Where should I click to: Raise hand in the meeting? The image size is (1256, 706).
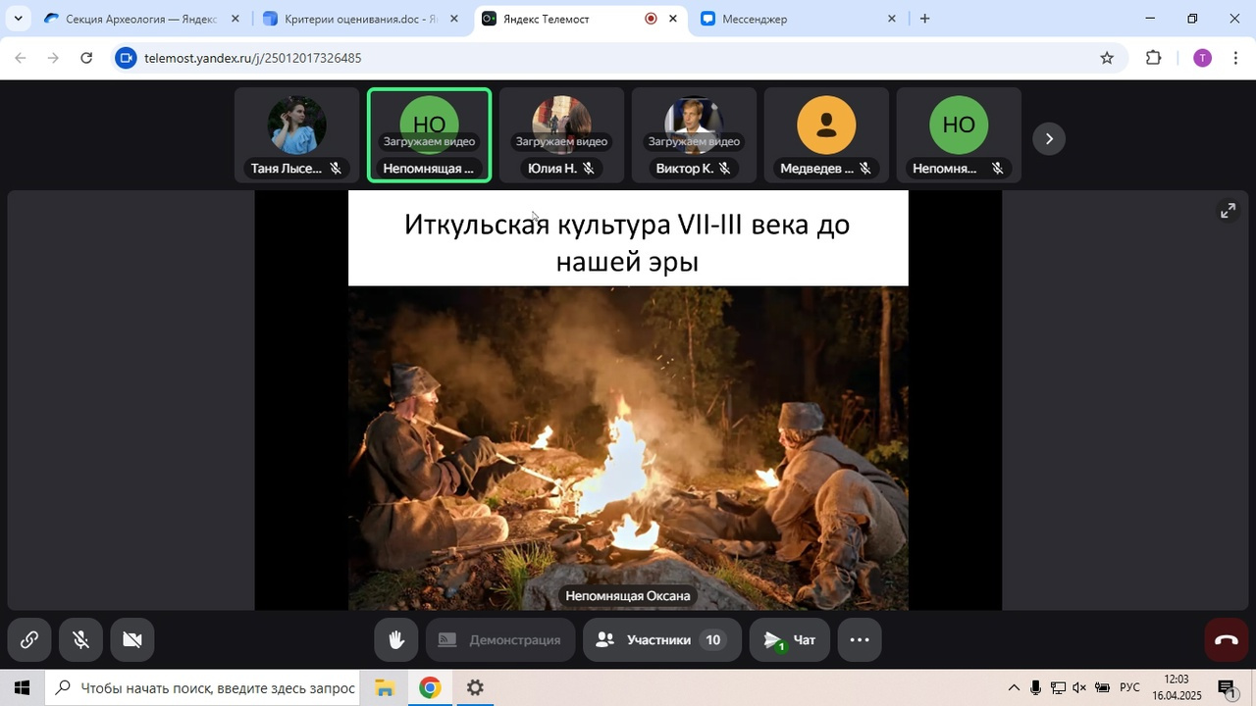point(396,640)
